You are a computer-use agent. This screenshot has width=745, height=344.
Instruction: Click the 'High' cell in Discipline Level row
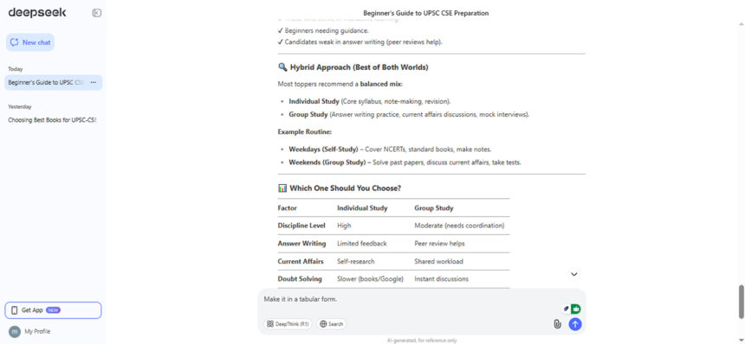click(344, 226)
